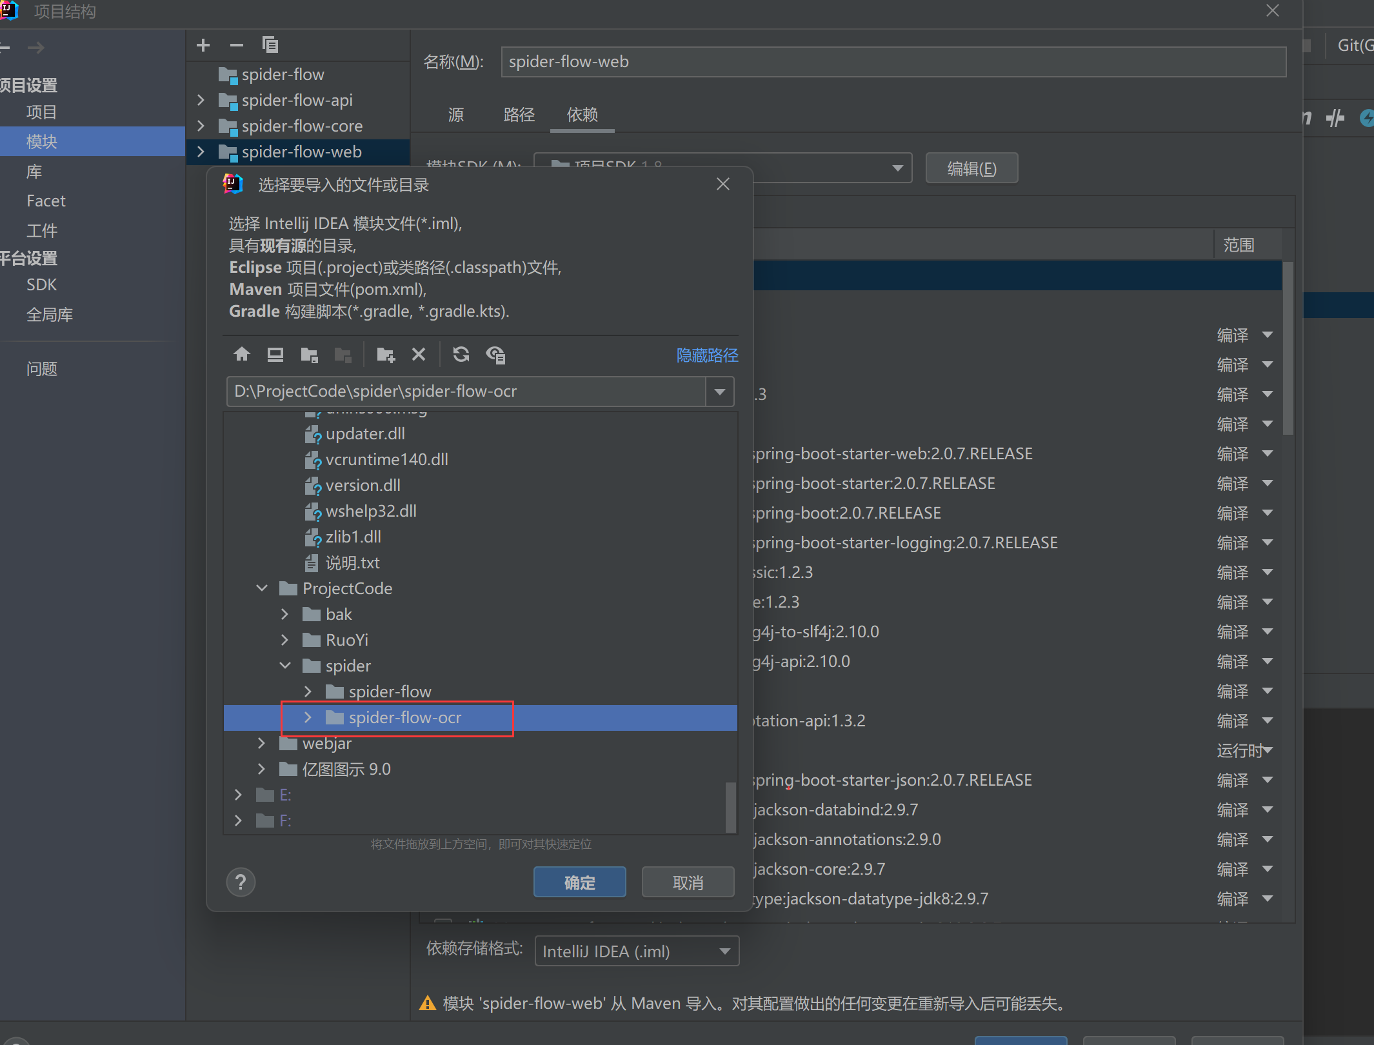
Task: Select spider-flow module in module list
Action: (x=283, y=74)
